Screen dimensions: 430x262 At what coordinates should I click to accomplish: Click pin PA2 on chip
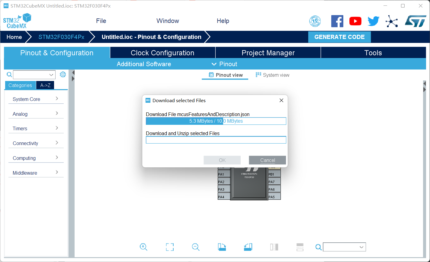click(224, 182)
